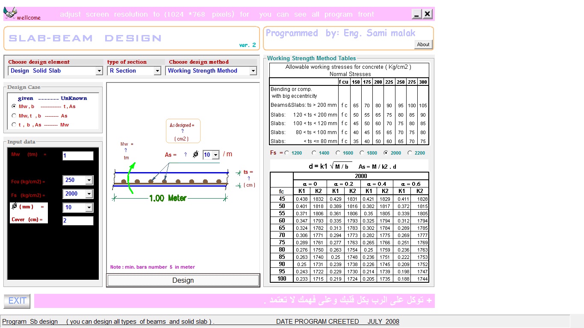Screen dimensions: 584x328
Task: Click the 'Slabs: 120 < ts < 200 mm' row
Action: 349,114
